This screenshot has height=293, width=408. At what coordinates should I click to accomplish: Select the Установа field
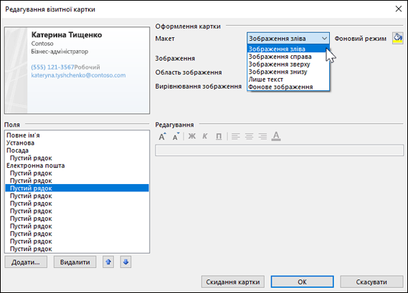[77, 143]
